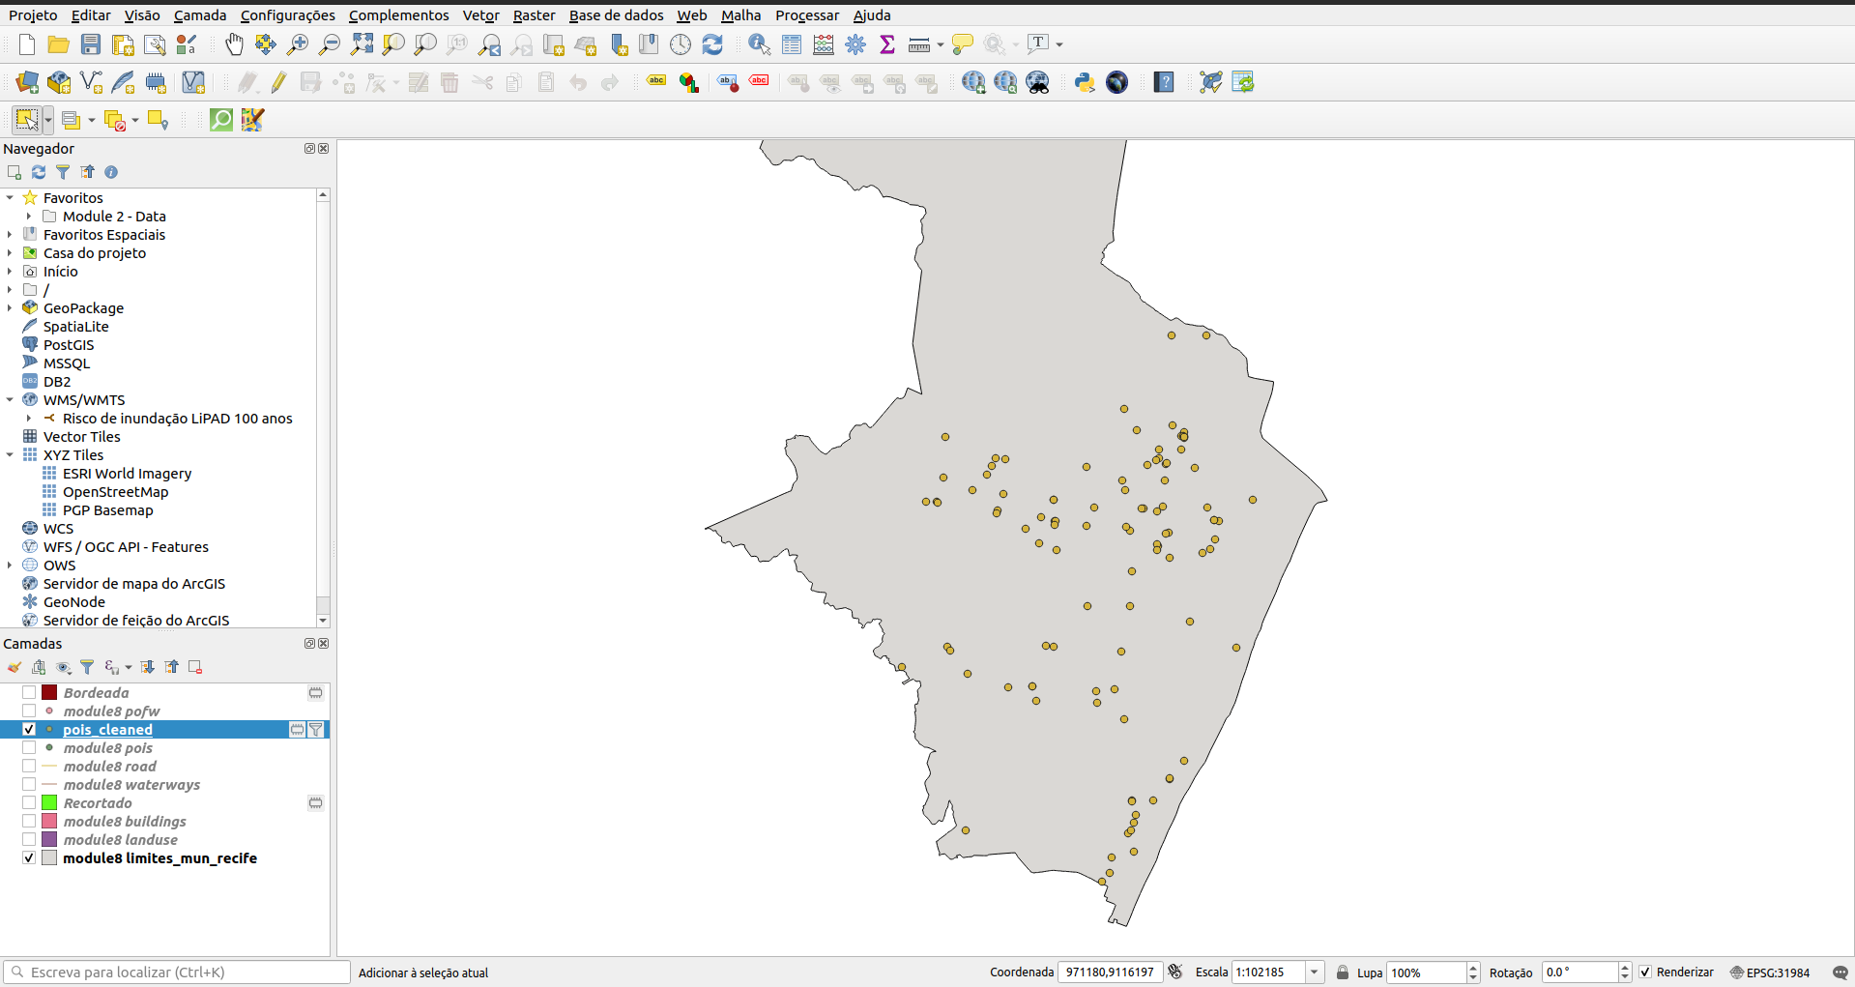
Task: Open the Camada menu
Action: tap(200, 15)
